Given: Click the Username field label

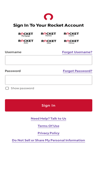Looking at the screenshot, I should (x=13, y=52).
